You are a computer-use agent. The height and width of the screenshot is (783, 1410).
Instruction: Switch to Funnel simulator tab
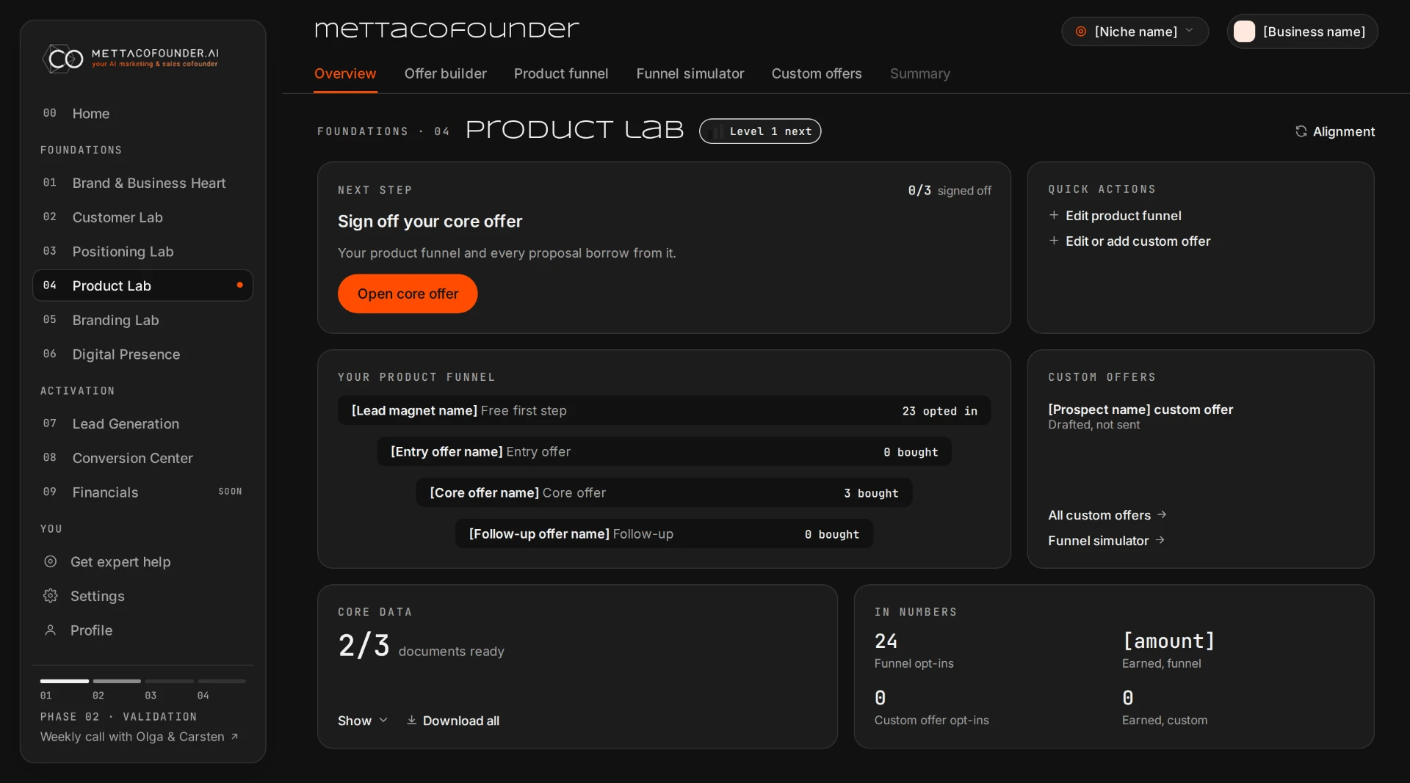[690, 73]
